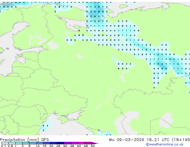Click legend value '10'

pyautogui.click(x=37, y=146)
